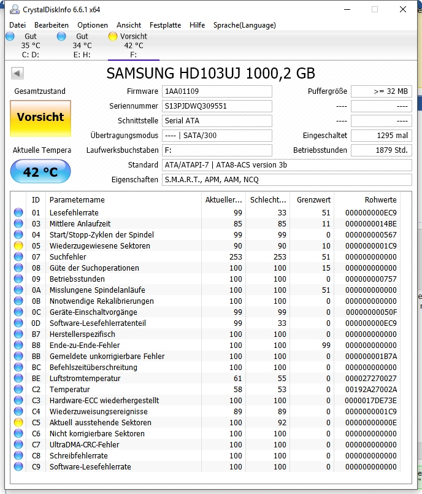Viewport: 422px width, 494px height.
Task: Click the blue dot for Nicht korrigierbare Sektoren
Action: point(18,433)
